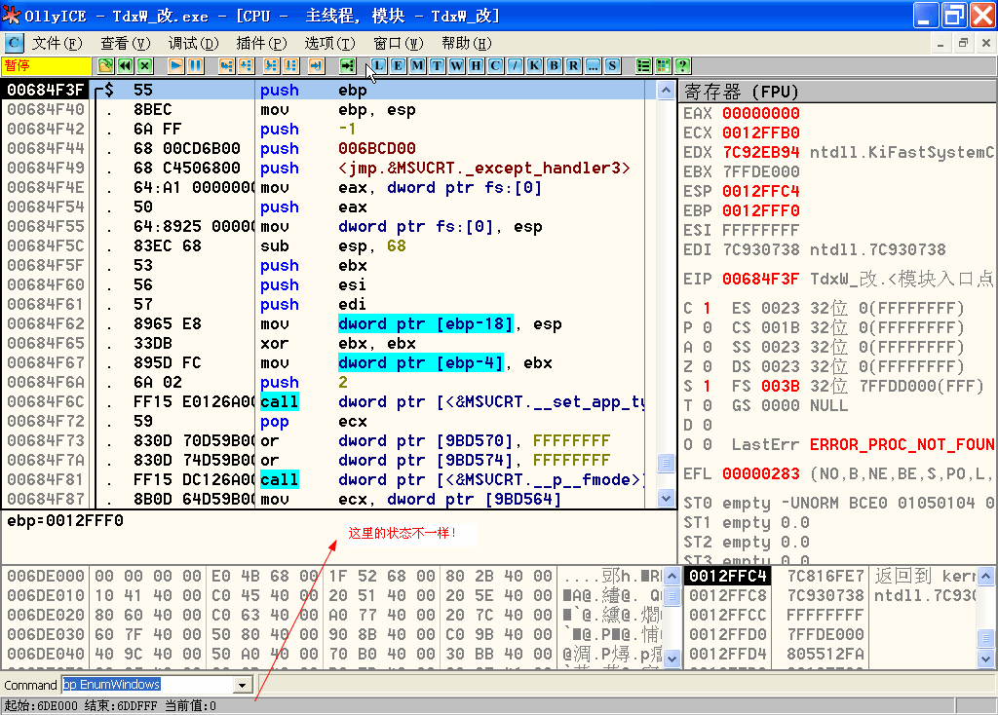
Task: Click the Open file toolbar icon
Action: tap(105, 65)
